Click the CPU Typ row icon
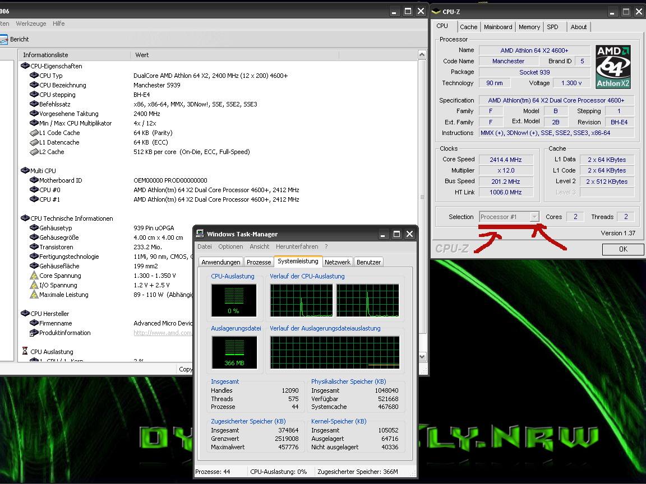 [x=34, y=75]
